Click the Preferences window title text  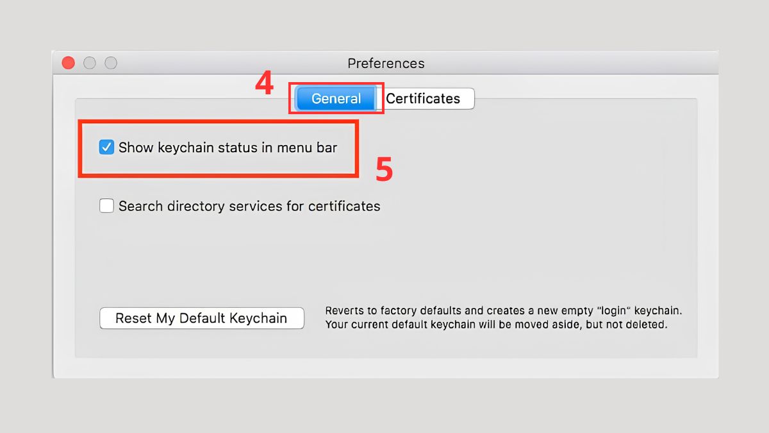(386, 64)
